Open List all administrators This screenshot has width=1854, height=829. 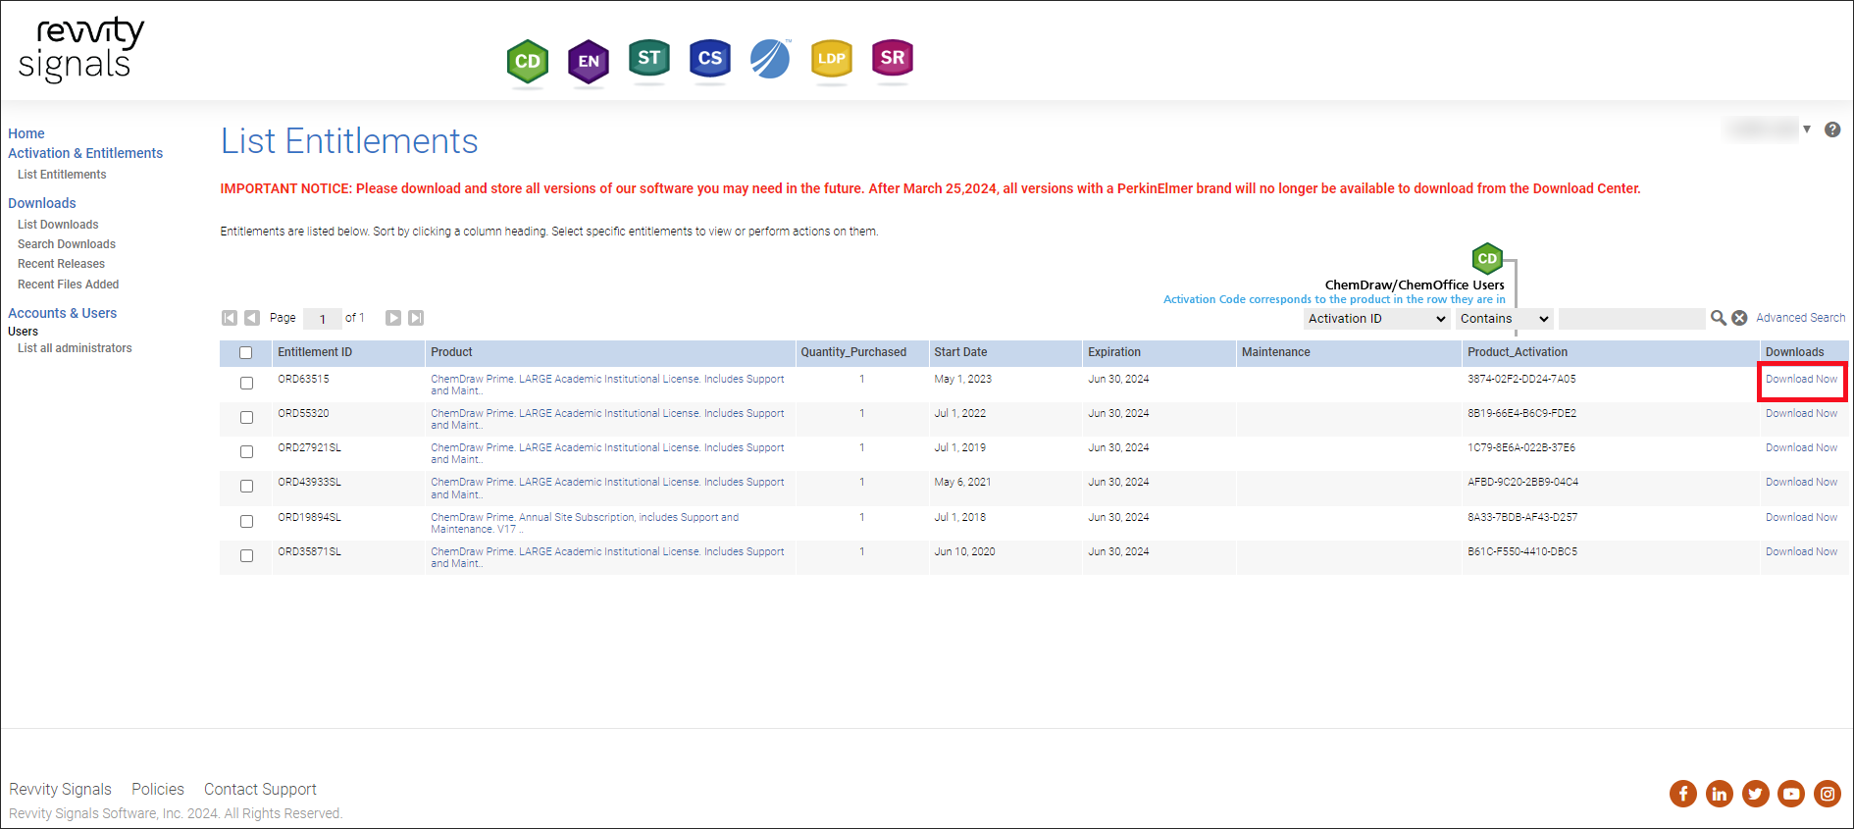click(75, 348)
